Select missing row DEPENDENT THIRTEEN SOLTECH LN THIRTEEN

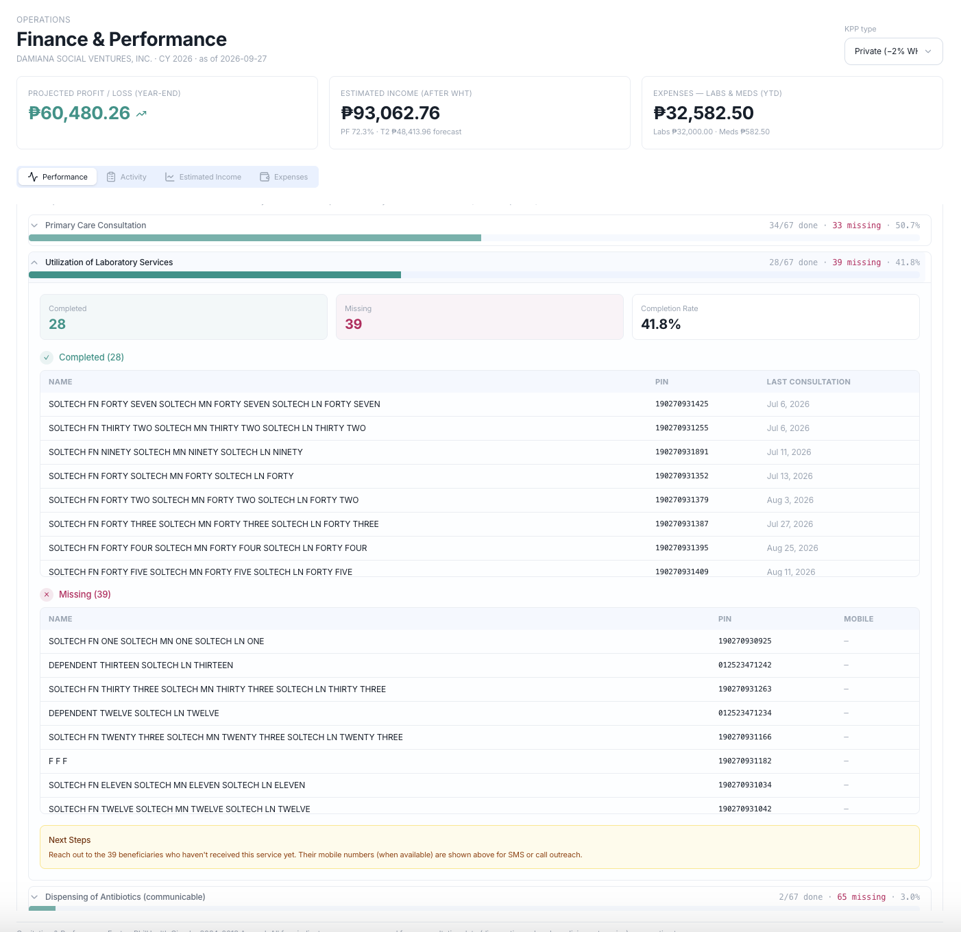(x=480, y=665)
